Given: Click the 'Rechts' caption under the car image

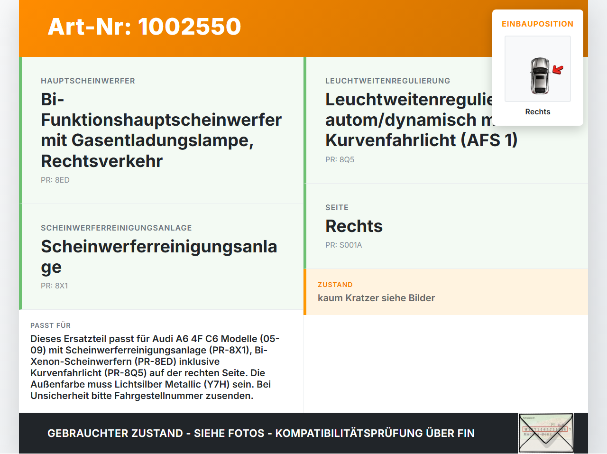Looking at the screenshot, I should pos(538,111).
